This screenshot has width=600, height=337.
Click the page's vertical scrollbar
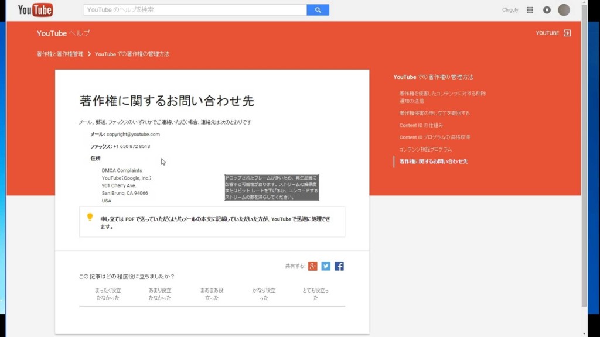tap(584, 158)
